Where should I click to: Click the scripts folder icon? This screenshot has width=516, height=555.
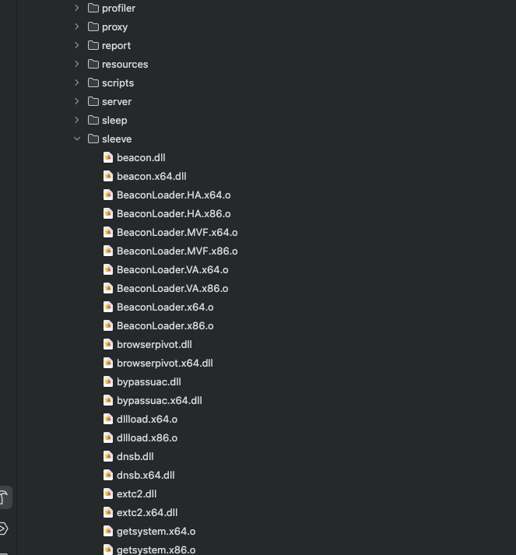(93, 83)
